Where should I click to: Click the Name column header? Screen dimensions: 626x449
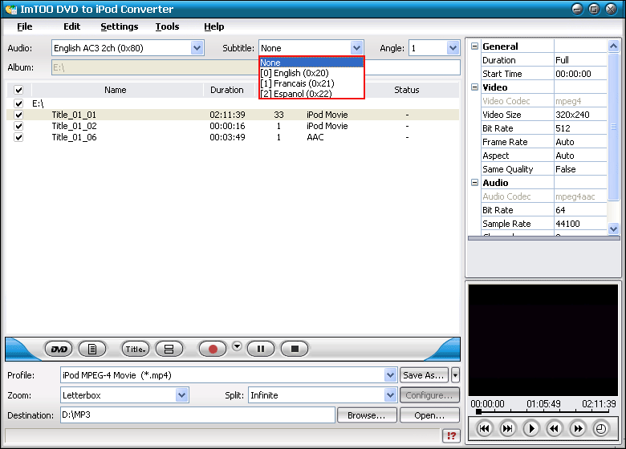click(116, 90)
